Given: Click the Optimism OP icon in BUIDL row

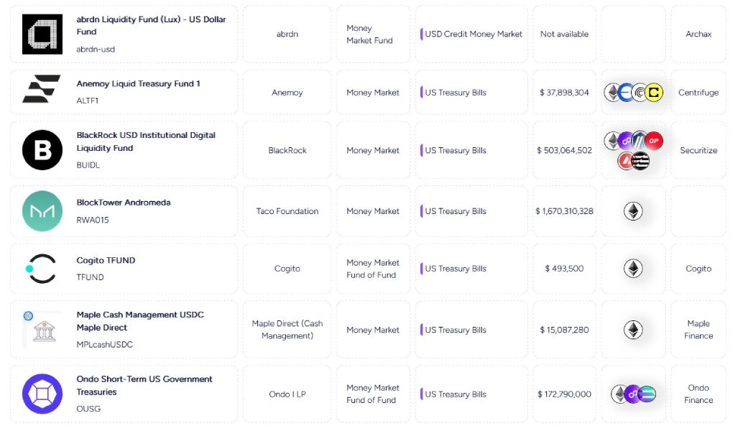Looking at the screenshot, I should click(x=653, y=141).
